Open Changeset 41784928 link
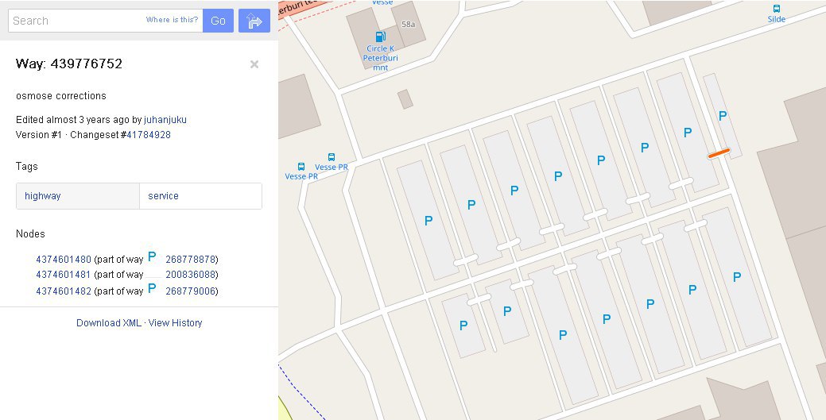826x420 pixels. tap(149, 134)
